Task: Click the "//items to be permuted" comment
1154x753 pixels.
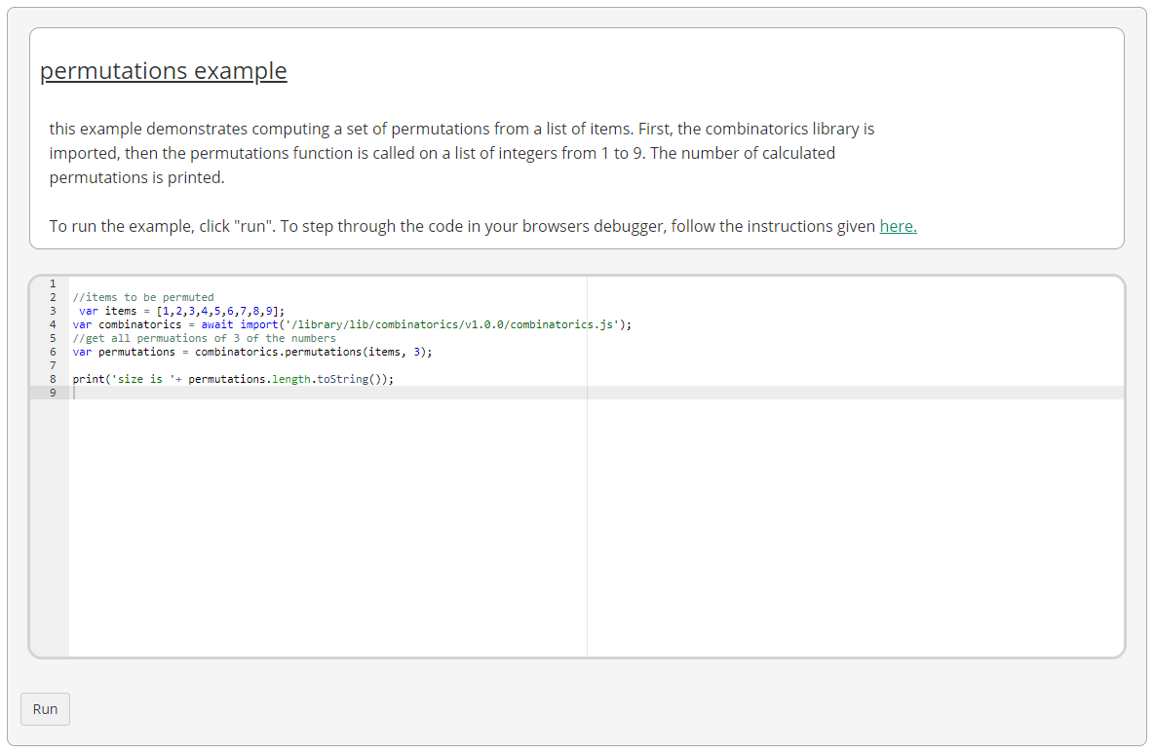Action: click(143, 297)
